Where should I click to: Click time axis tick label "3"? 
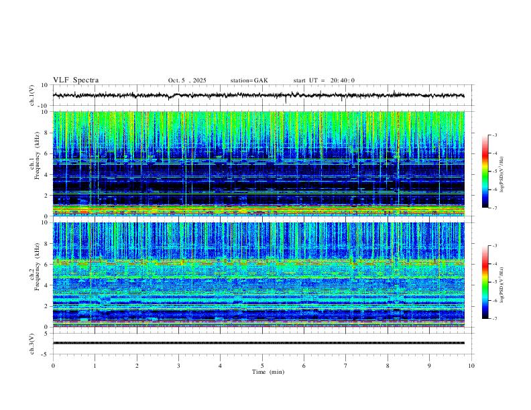pos(178,366)
